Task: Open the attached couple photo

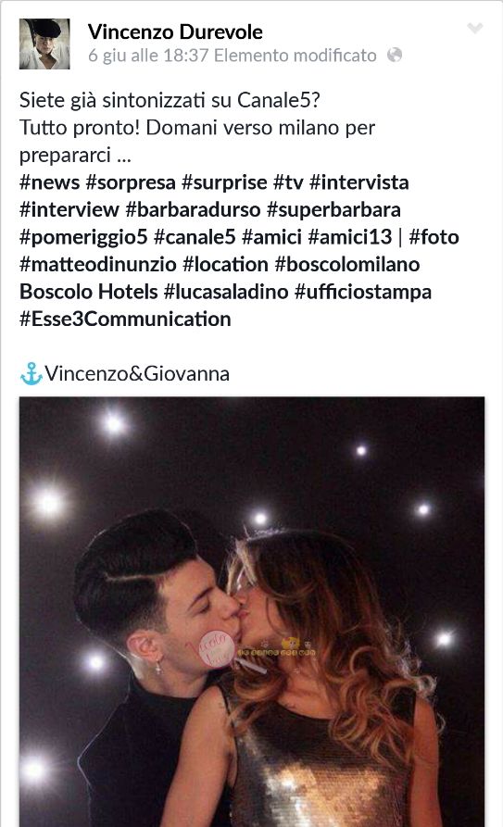Action: point(252,612)
